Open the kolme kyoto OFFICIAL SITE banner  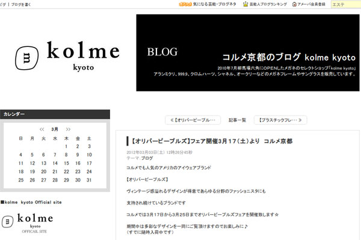pos(28,223)
